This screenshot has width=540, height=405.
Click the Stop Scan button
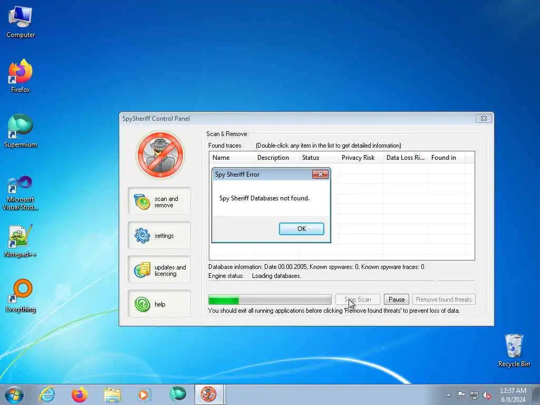point(358,300)
